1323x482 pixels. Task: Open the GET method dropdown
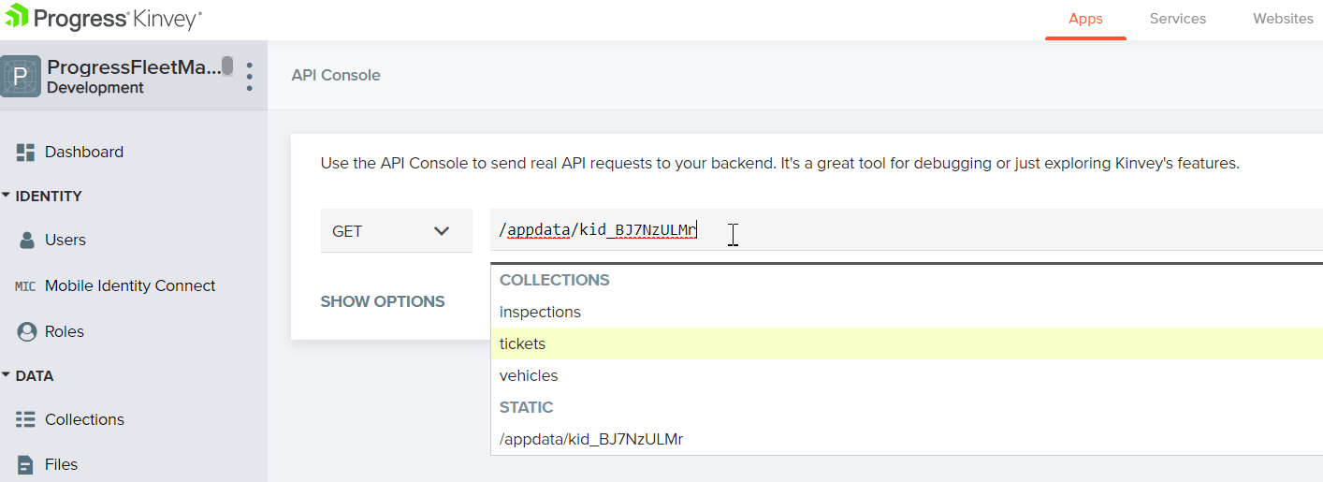point(397,231)
